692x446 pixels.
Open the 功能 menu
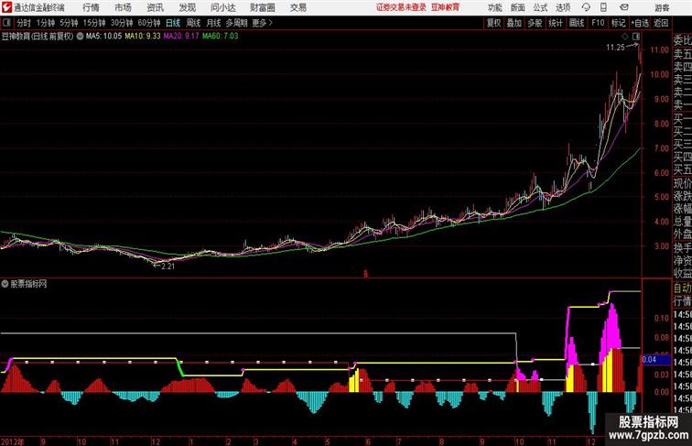coord(494,7)
